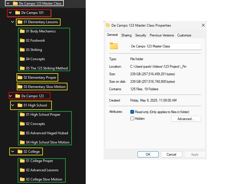
Task: Collapse the 01 High School chevron
Action: [x=13, y=105]
